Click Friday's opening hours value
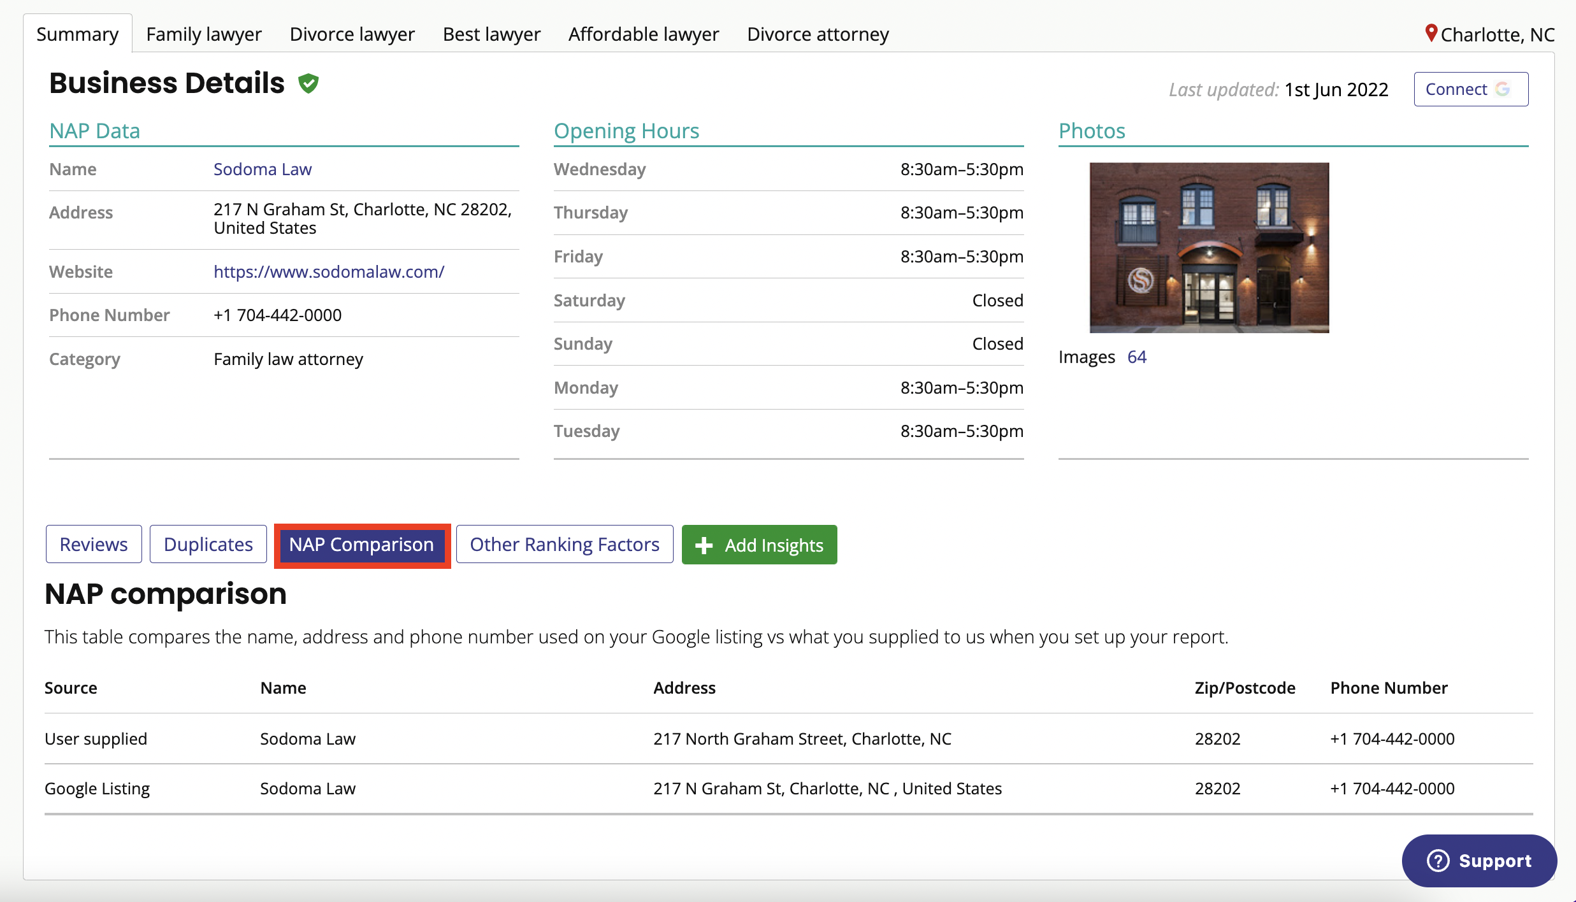1576x902 pixels. pyautogui.click(x=962, y=257)
